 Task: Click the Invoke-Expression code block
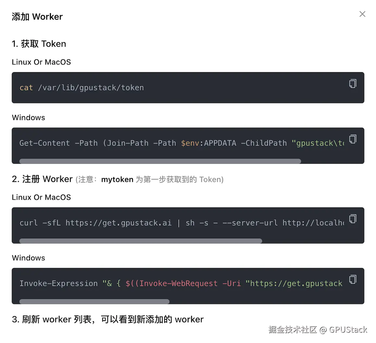[x=162, y=283]
